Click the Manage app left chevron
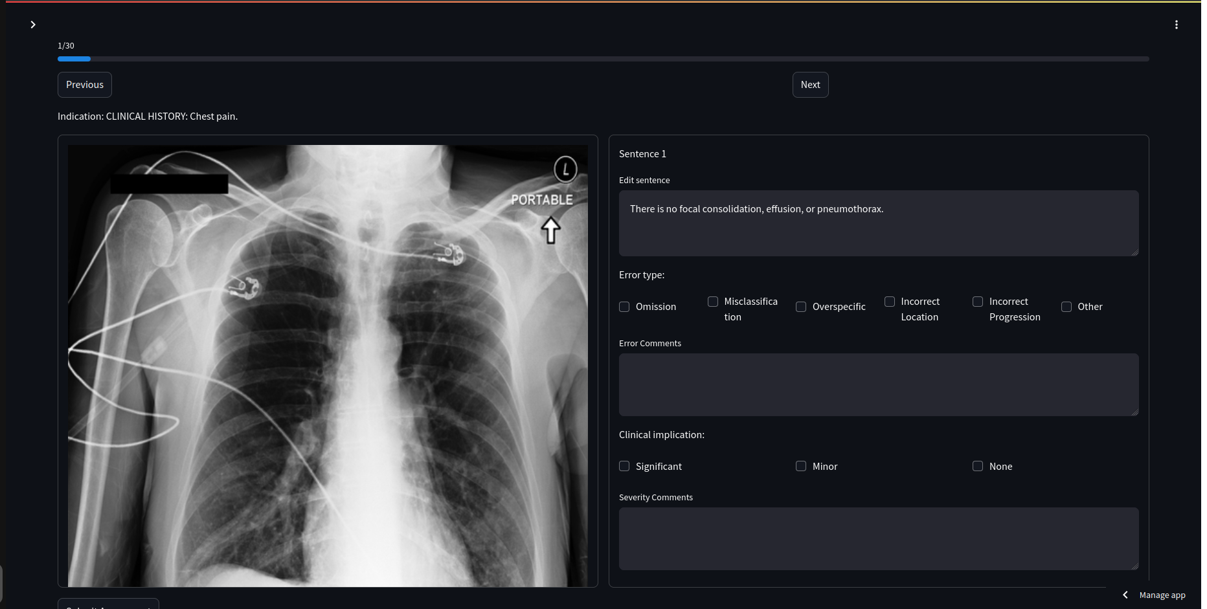This screenshot has height=609, width=1207. point(1125,595)
